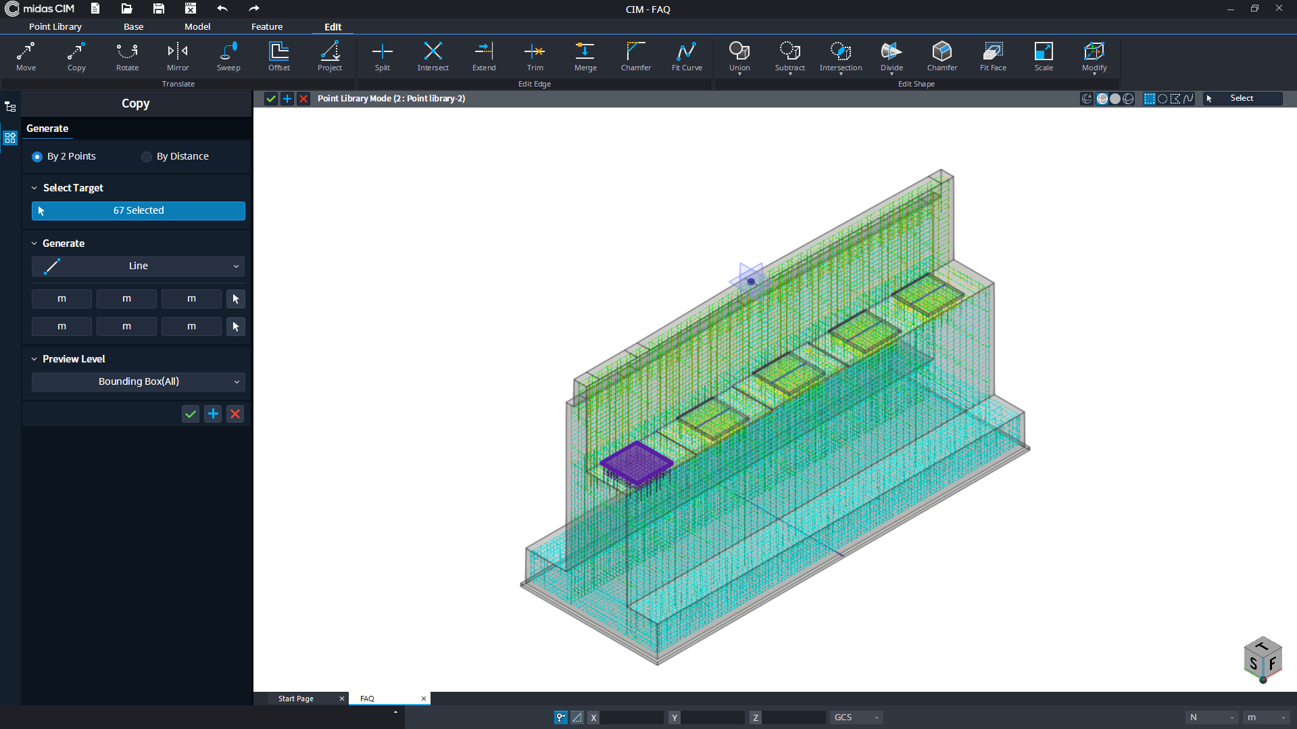This screenshot has width=1297, height=729.
Task: Select the Scale shape tool
Action: point(1044,56)
